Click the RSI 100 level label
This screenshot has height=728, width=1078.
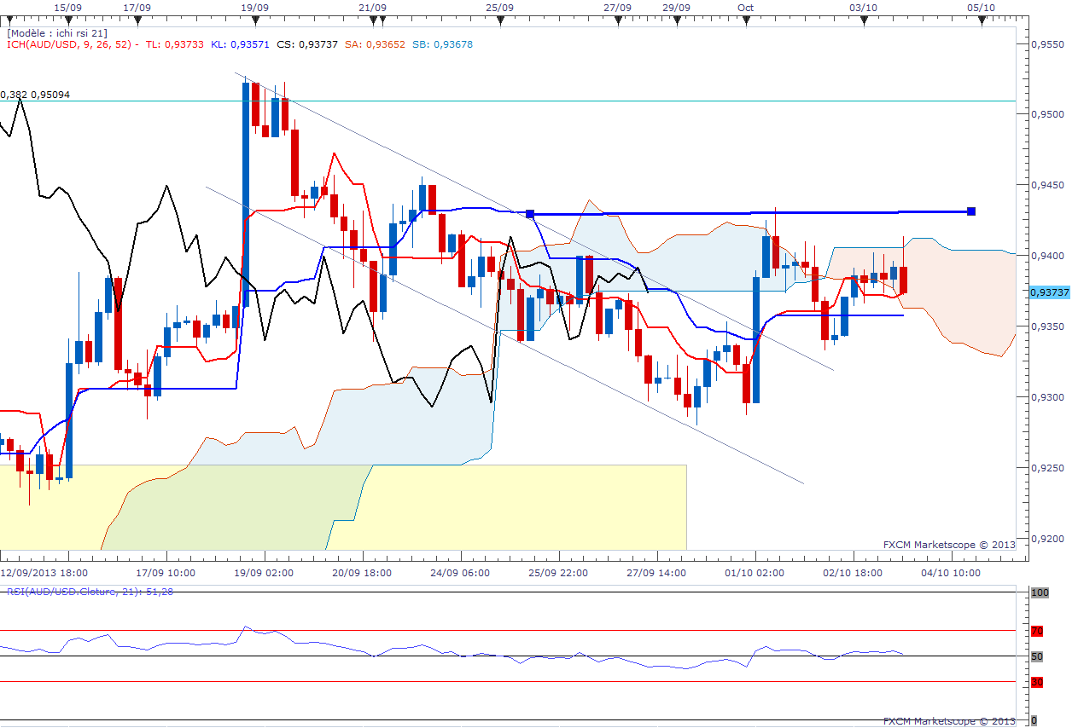pos(1040,592)
